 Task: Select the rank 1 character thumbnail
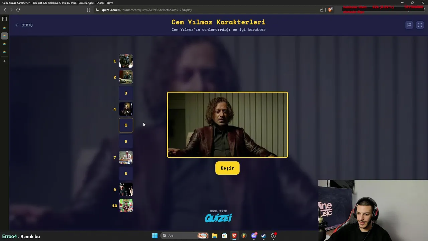(126, 61)
